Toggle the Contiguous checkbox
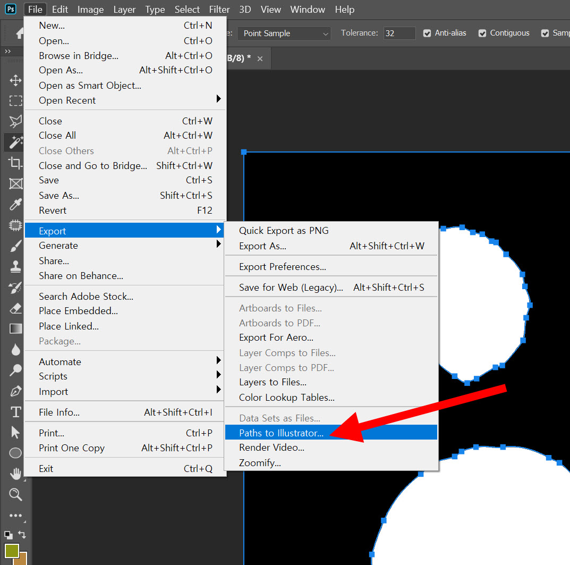 click(482, 33)
